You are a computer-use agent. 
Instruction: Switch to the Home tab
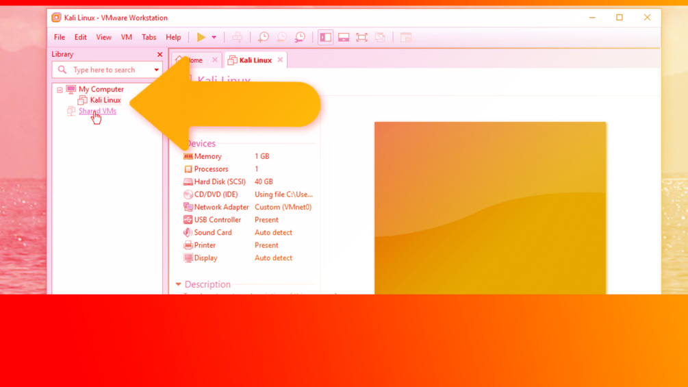[x=195, y=60]
